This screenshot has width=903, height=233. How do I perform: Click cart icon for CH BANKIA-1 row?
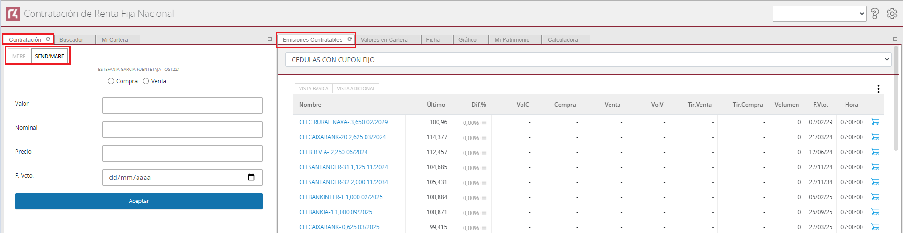coord(875,212)
